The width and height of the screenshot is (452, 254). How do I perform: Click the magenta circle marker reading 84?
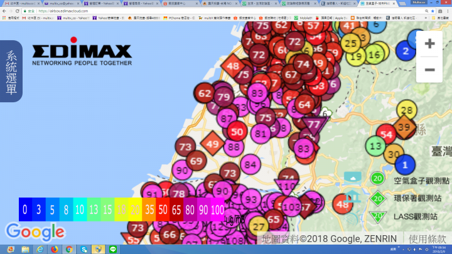tap(250, 164)
